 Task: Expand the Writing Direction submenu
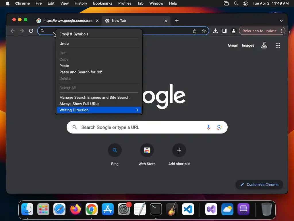[x=99, y=110]
